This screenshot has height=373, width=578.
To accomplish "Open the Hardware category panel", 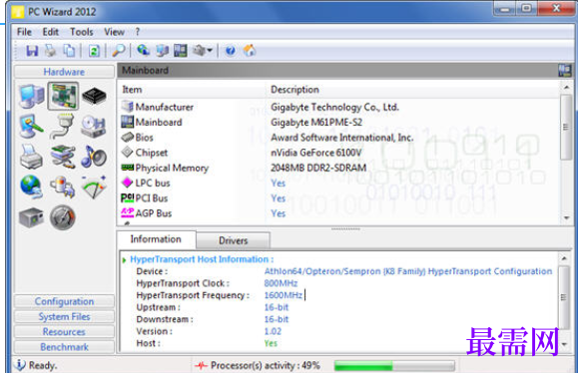I will 64,72.
